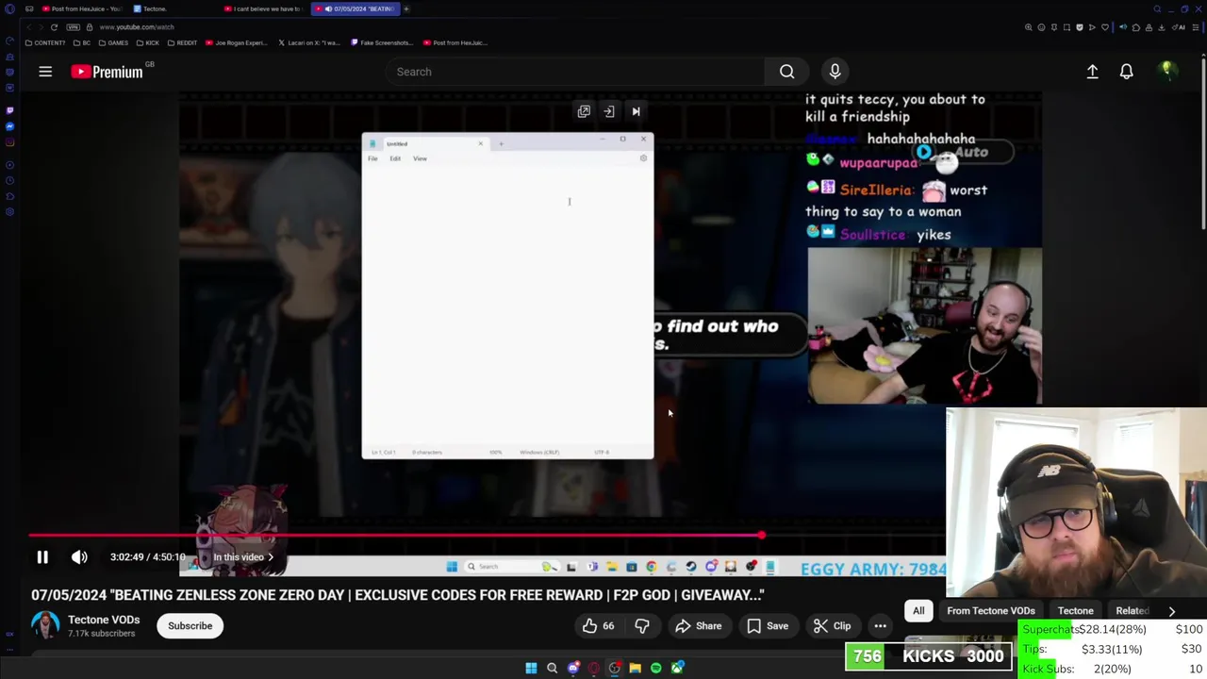Click the browser toolbar zoom magnifier icon

[1028, 27]
